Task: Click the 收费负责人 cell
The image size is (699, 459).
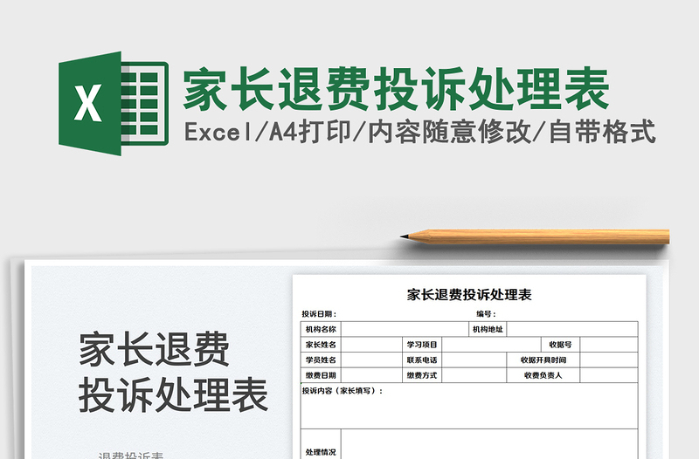Action: click(543, 375)
